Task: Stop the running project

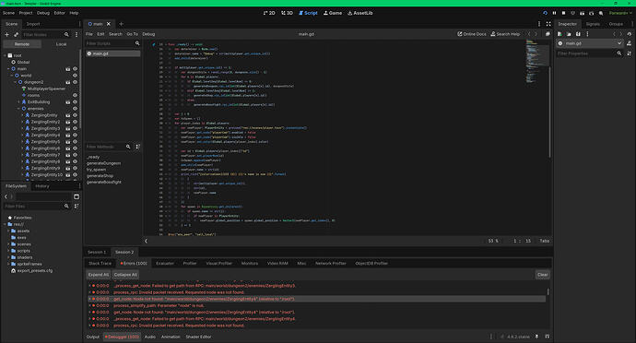Action: (x=563, y=13)
